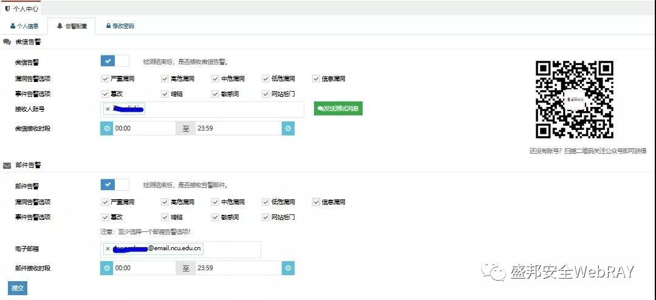Uncheck 严重漏洞 under 邮件告警
656x300 pixels.
pos(105,202)
